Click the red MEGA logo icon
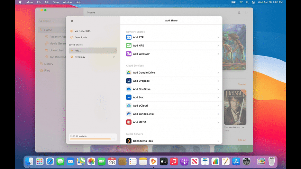The image size is (301, 169). (129, 122)
